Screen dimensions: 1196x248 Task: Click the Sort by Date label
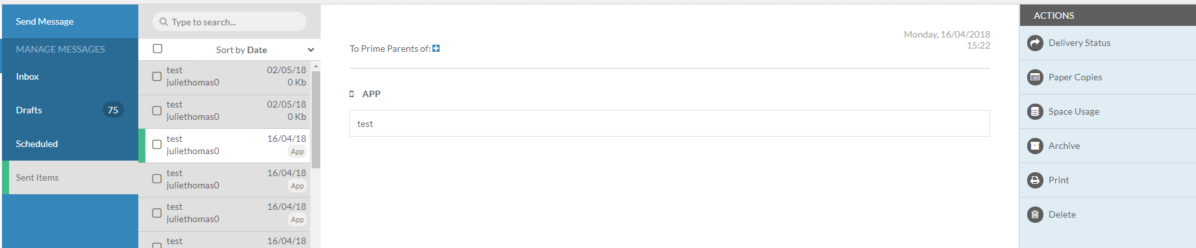[242, 50]
